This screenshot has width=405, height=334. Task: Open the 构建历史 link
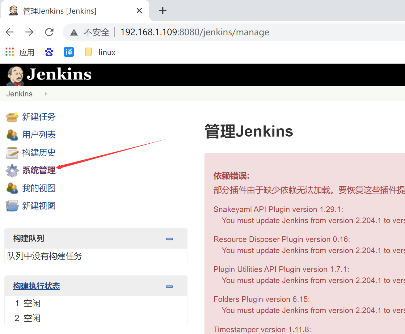39,153
